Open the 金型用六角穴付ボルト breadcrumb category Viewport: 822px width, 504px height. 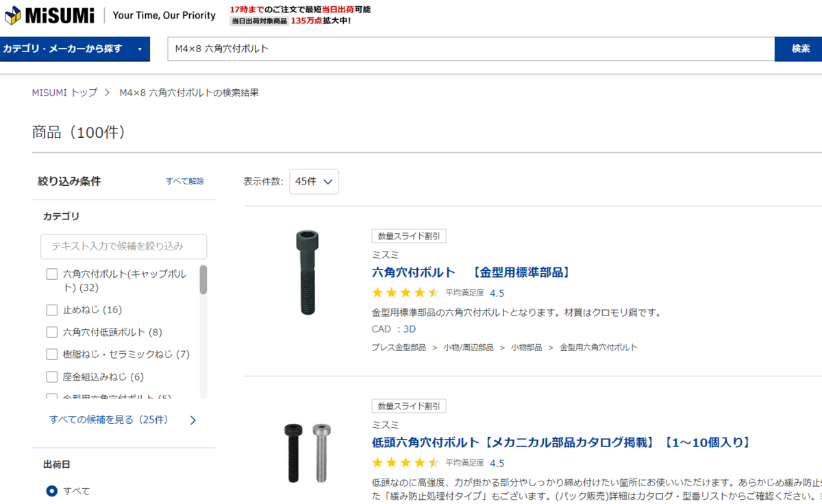click(598, 348)
